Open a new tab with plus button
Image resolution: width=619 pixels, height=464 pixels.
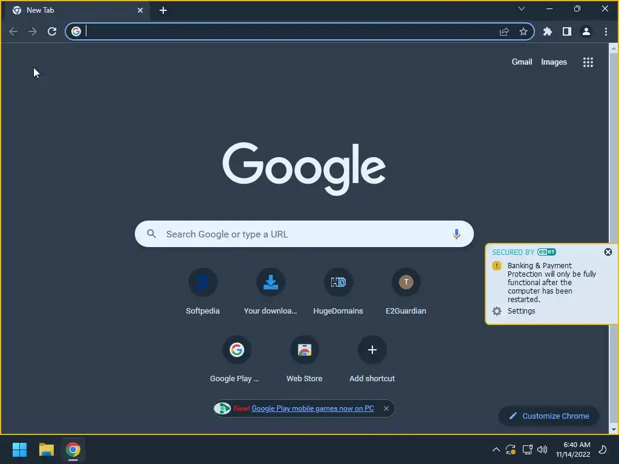point(163,10)
